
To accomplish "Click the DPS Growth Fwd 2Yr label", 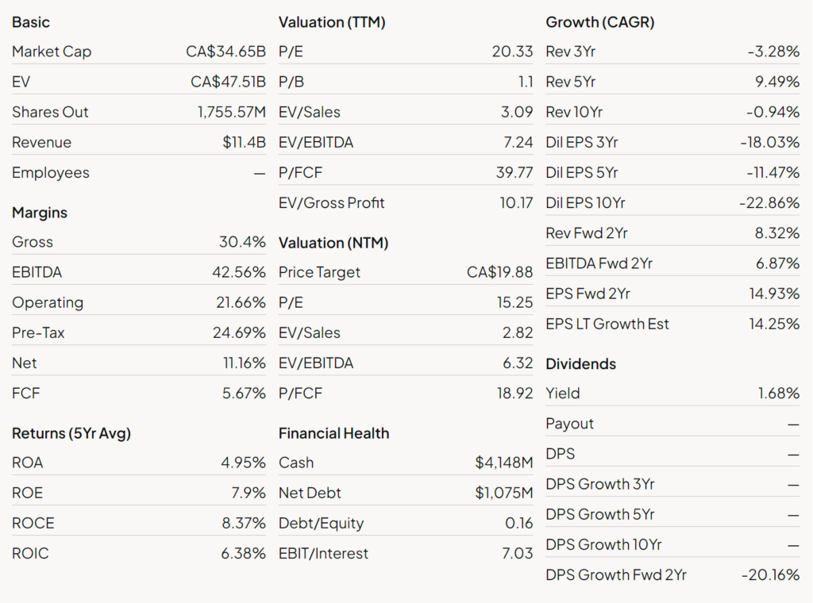I will point(616,575).
